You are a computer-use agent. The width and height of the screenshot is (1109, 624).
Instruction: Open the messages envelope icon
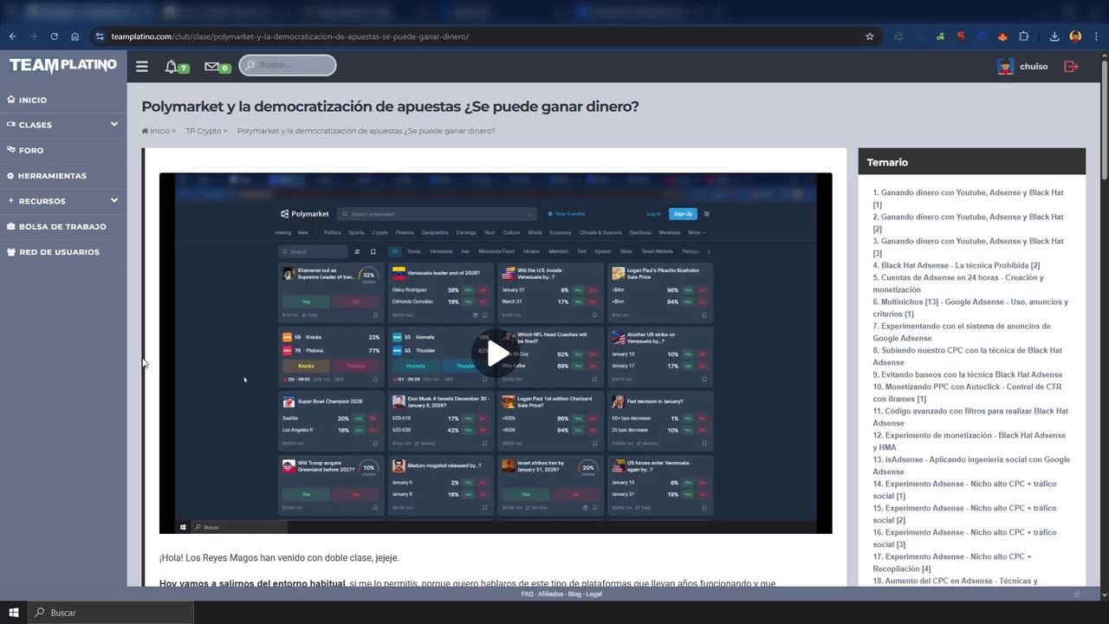pos(211,66)
